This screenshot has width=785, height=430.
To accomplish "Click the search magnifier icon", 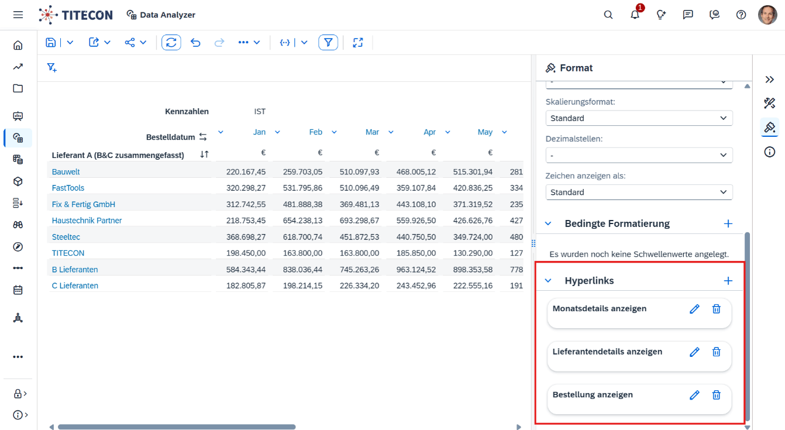I will pyautogui.click(x=608, y=15).
